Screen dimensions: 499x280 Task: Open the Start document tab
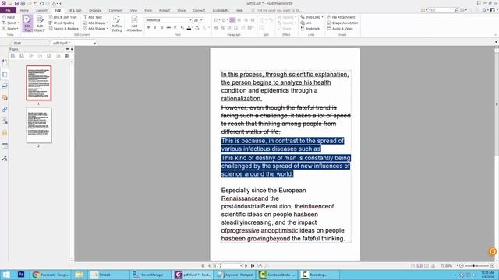[17, 43]
